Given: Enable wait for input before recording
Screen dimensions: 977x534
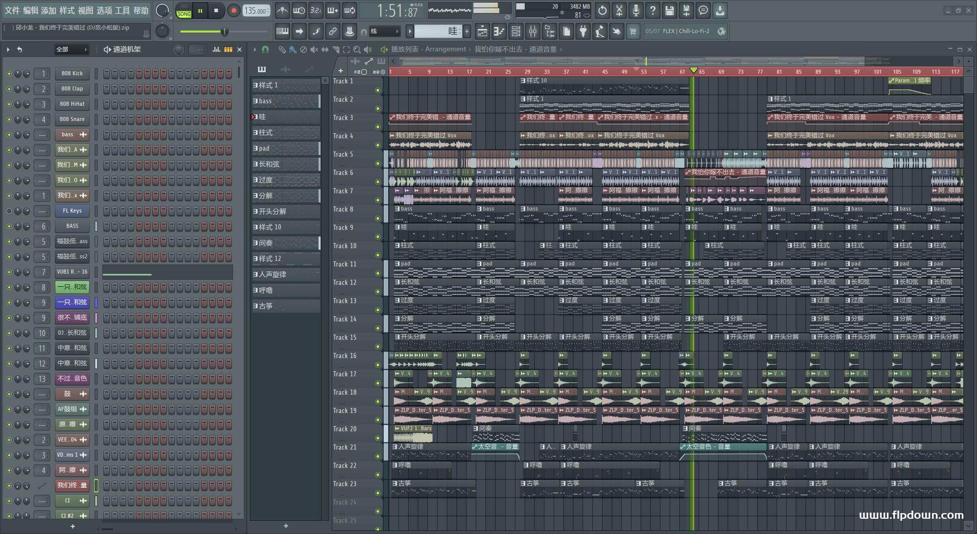Looking at the screenshot, I should (x=299, y=10).
